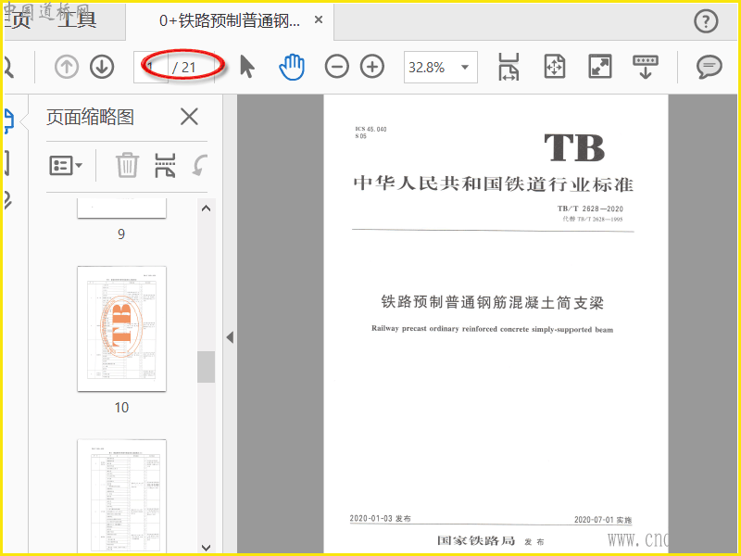Go to next page with down arrow
The width and height of the screenshot is (741, 556).
[102, 67]
